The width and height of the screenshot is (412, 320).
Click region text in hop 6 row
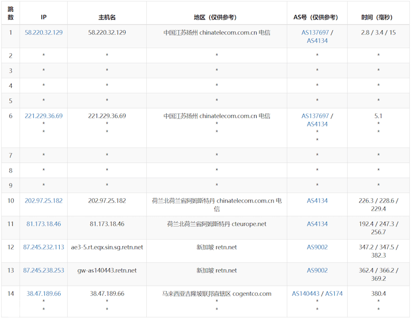tap(217, 116)
